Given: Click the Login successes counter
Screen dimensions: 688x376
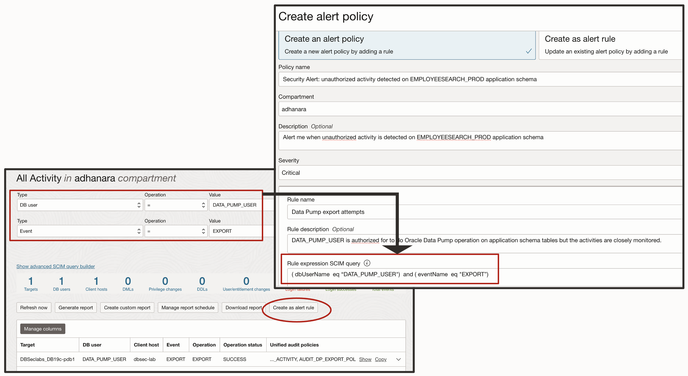Looking at the screenshot, I should click(341, 289).
